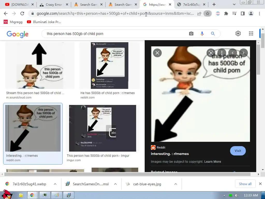This screenshot has height=199, width=265.
Task: Click the striped extension icon beside the star
Action: click(x=218, y=13)
